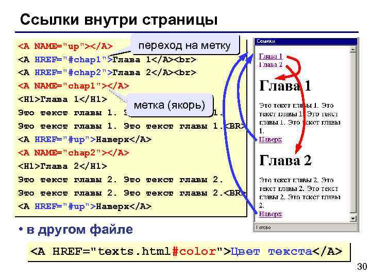Click the 'Глава 1' heading in the browser preview
The width and height of the screenshot is (371, 278).
pos(285,85)
